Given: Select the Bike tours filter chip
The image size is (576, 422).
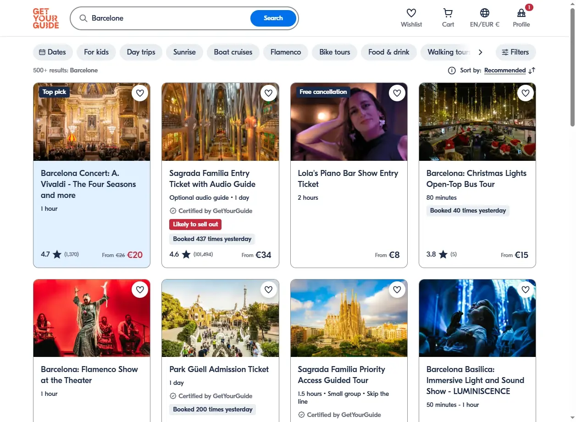Looking at the screenshot, I should [335, 52].
